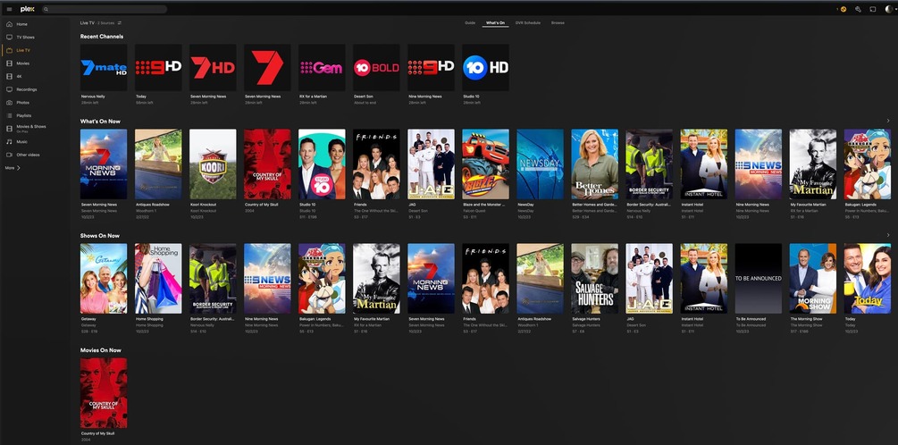
Task: Tune to the 10 HD channel
Action: click(486, 68)
